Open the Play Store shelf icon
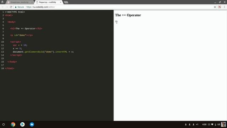This screenshot has width=227, height=128. pyautogui.click(x=22, y=124)
